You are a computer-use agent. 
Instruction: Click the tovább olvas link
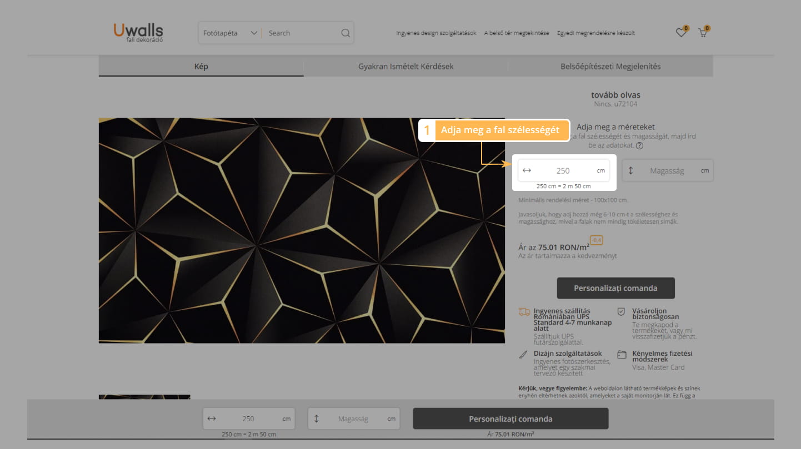[x=615, y=95]
